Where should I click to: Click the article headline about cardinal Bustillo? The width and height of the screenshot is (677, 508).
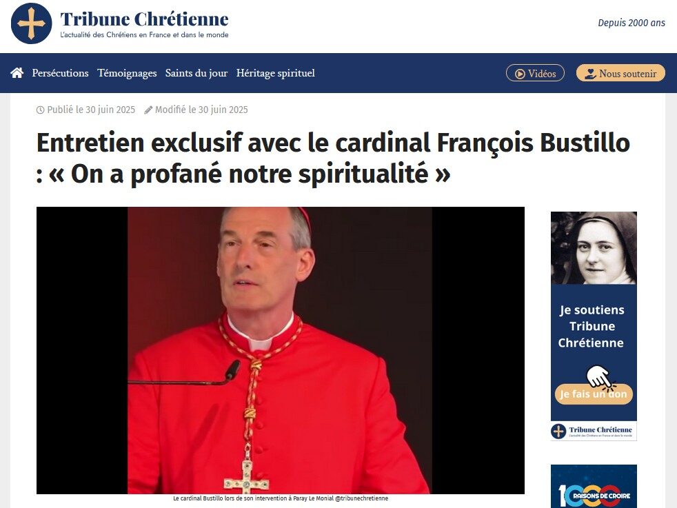pyautogui.click(x=333, y=158)
